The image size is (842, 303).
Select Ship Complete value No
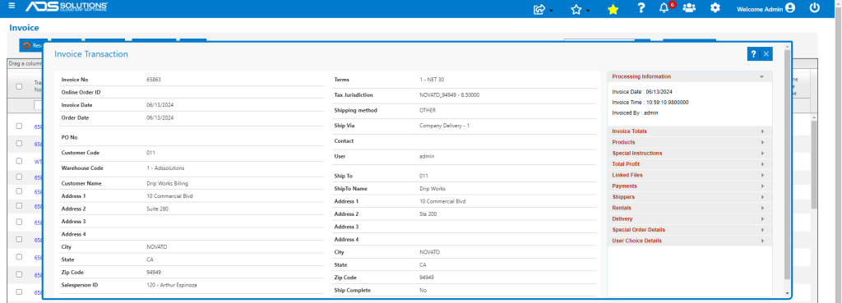pyautogui.click(x=423, y=290)
